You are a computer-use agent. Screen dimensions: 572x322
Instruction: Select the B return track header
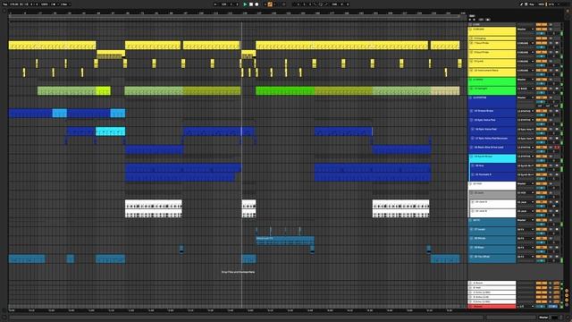coord(492,288)
